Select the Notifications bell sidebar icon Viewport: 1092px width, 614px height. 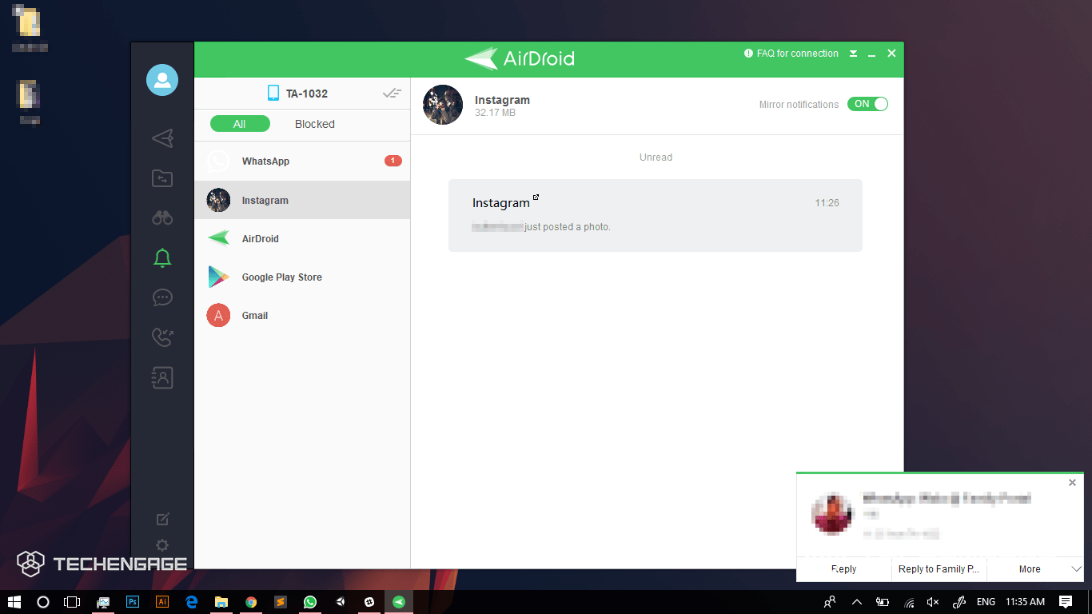(x=162, y=257)
